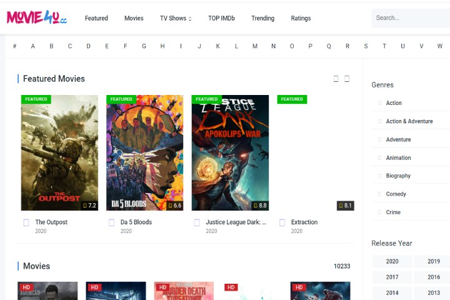Open Da 5 Bloods title link

point(136,222)
